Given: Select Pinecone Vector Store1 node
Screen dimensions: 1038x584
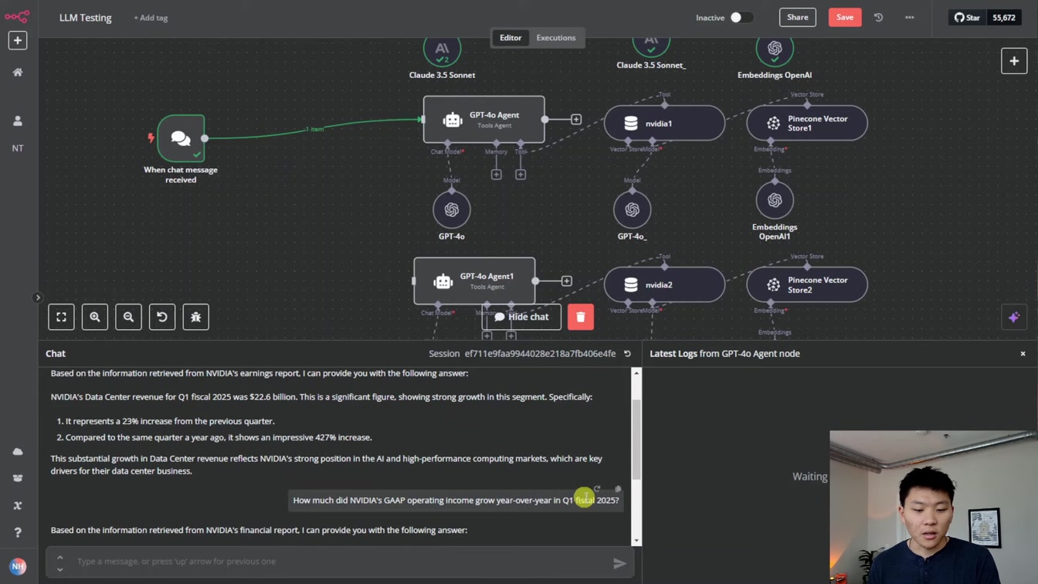Looking at the screenshot, I should point(807,123).
